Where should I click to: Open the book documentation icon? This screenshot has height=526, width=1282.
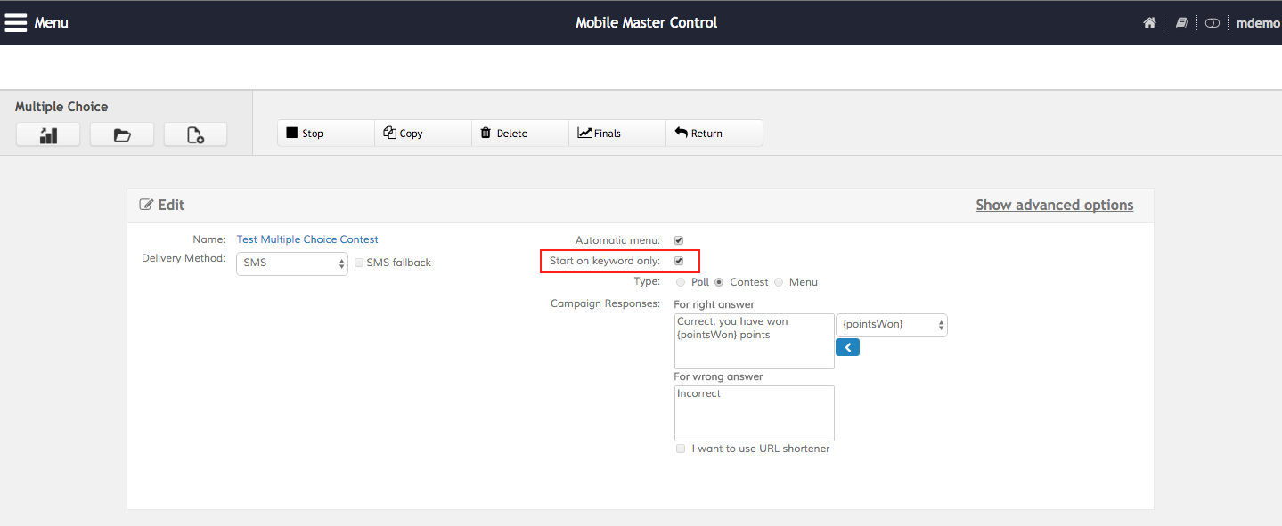click(x=1181, y=23)
